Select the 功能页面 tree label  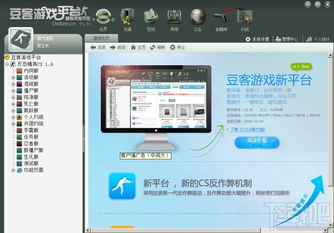[x=34, y=170]
